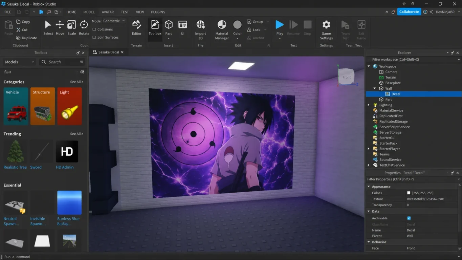Select the Sunless Blue thumbnail
462x260 pixels.
[69, 202]
